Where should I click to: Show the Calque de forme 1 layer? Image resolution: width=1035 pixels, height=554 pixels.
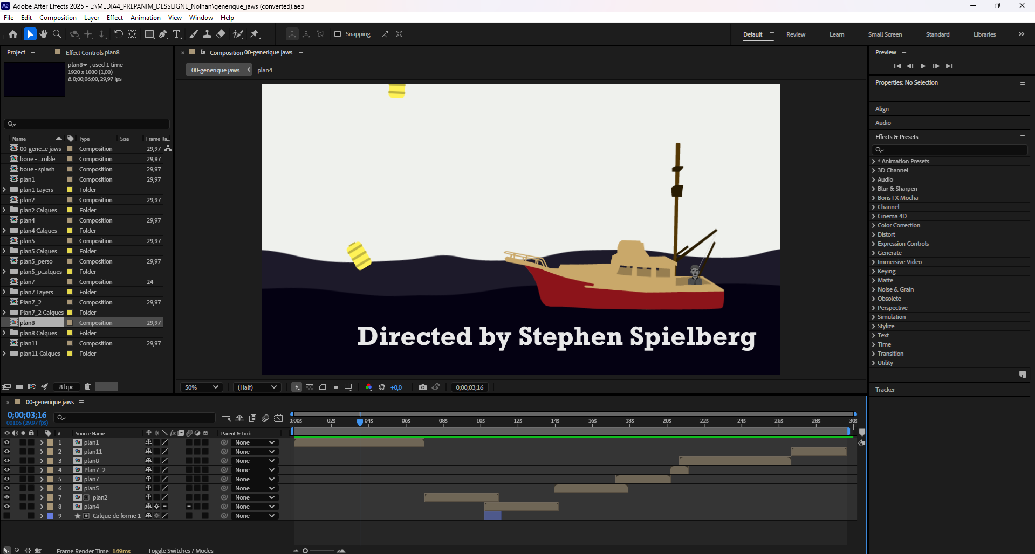tap(6, 516)
